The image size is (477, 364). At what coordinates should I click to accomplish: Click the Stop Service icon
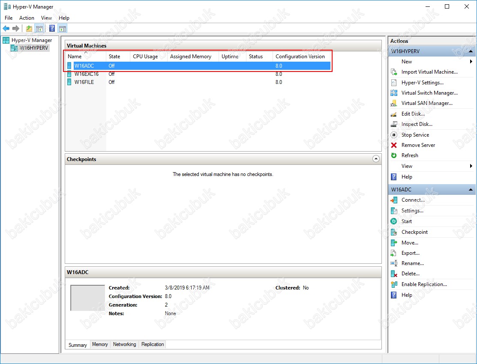394,135
